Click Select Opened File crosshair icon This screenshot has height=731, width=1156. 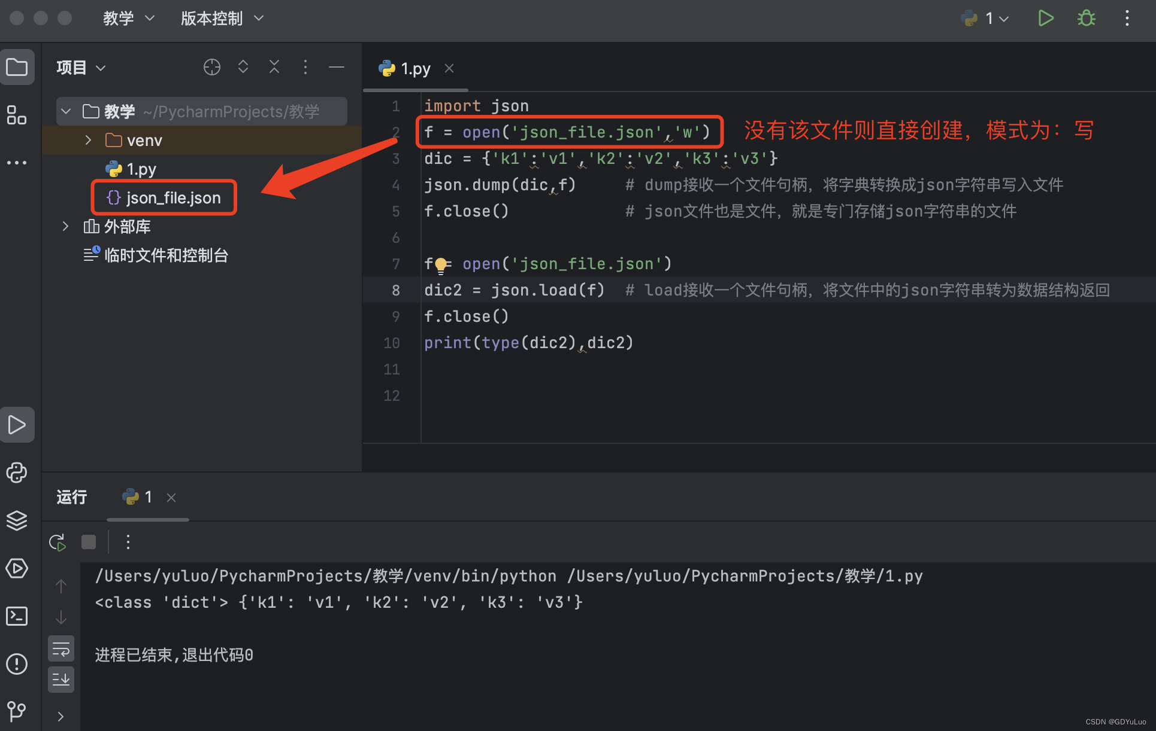point(212,67)
